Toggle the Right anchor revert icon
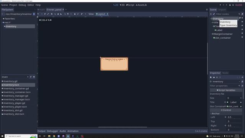Viewport: 245px width, 138px height. tap(225, 126)
